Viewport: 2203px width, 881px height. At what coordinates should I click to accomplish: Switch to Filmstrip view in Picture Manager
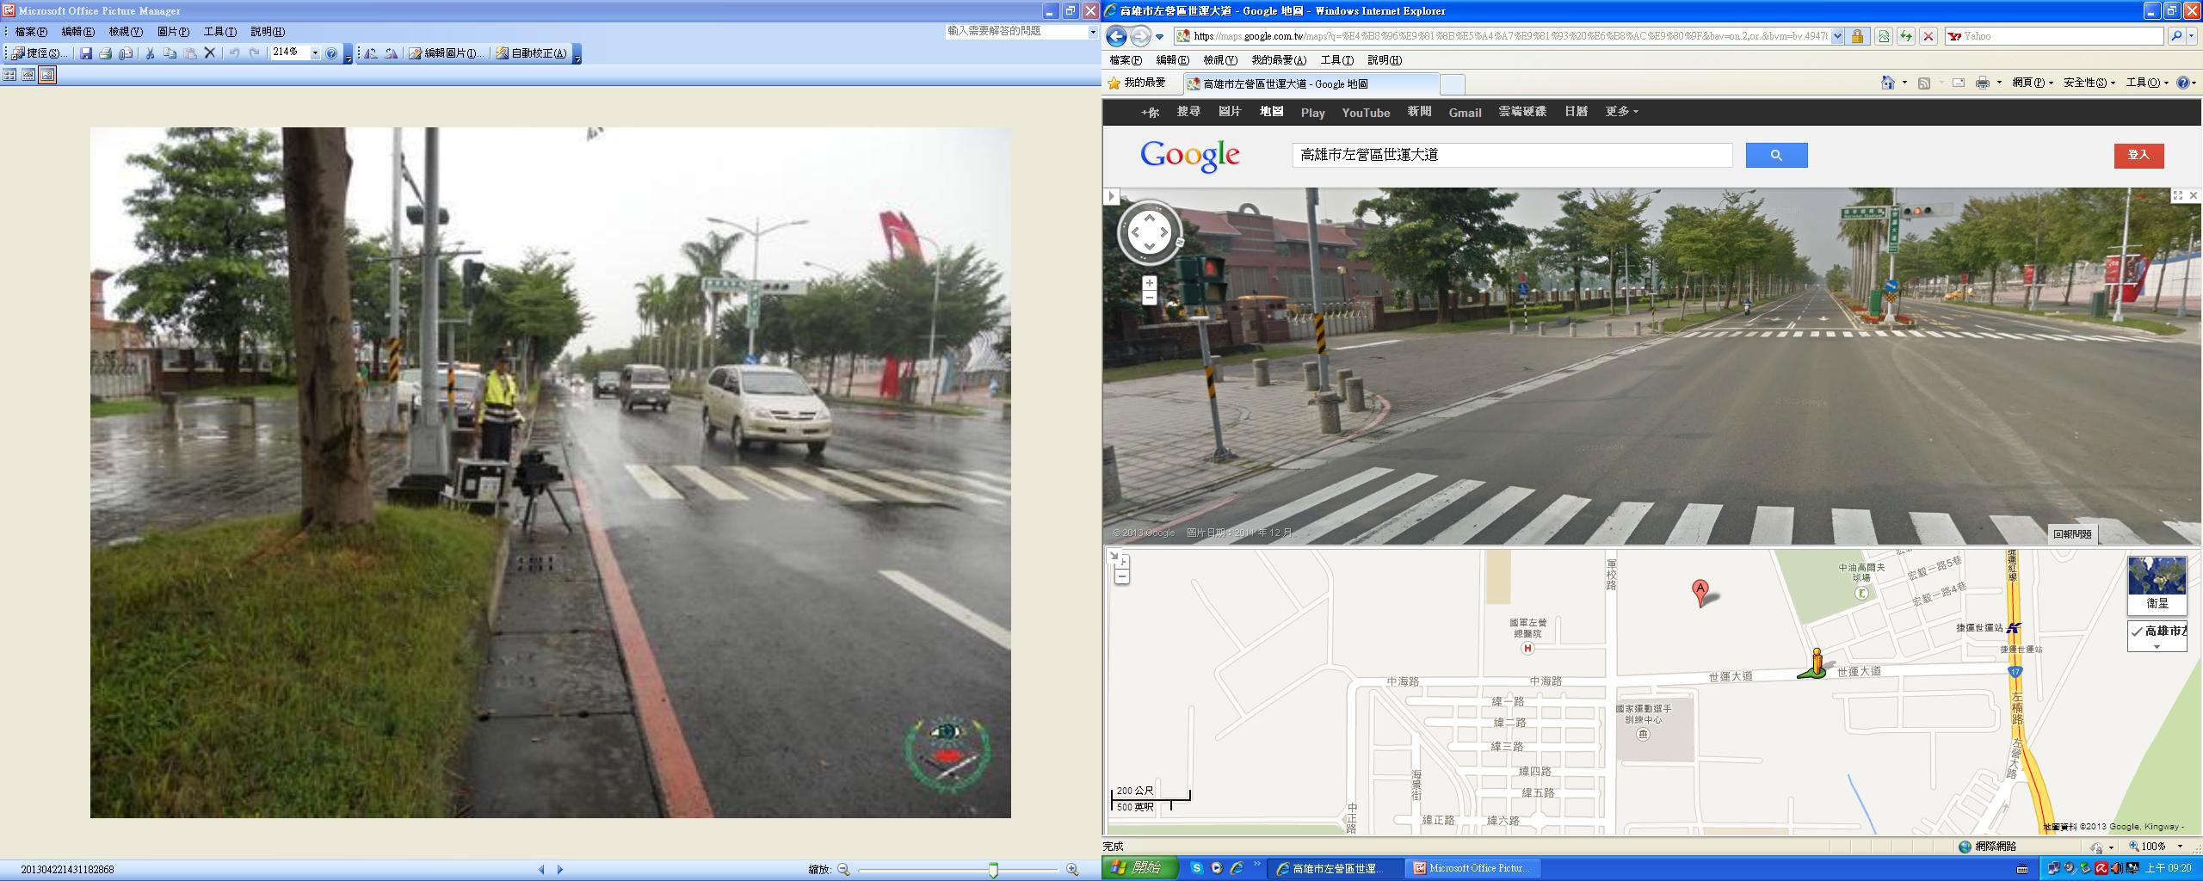(28, 75)
